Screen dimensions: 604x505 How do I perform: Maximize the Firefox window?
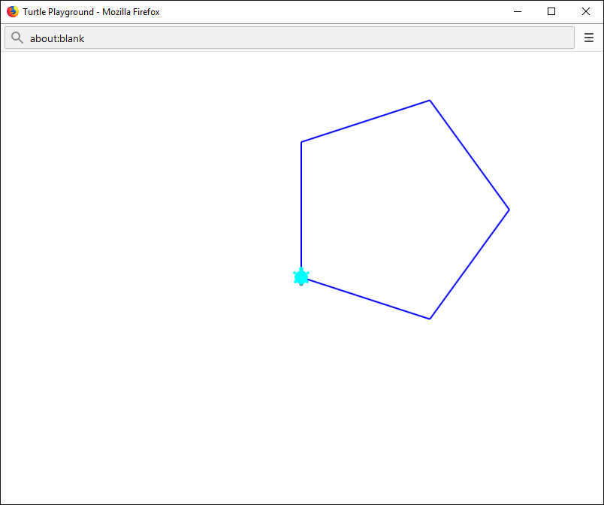click(551, 11)
